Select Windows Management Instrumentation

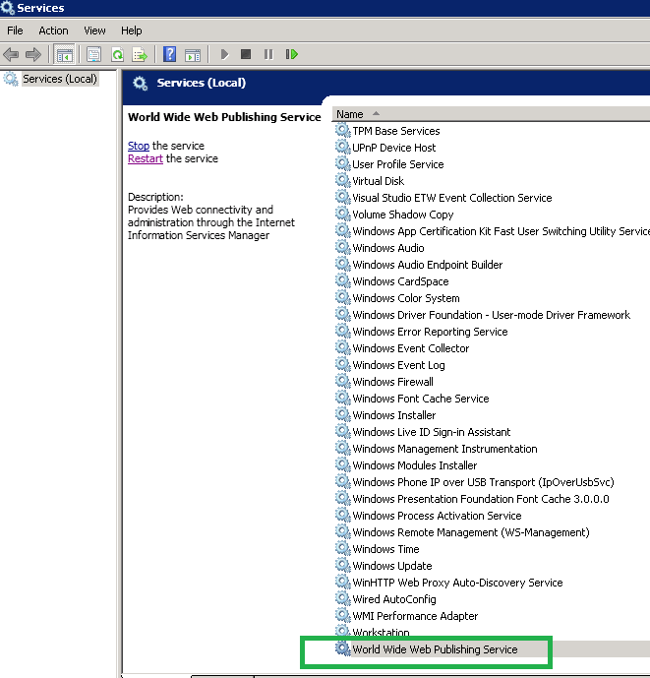pos(444,449)
